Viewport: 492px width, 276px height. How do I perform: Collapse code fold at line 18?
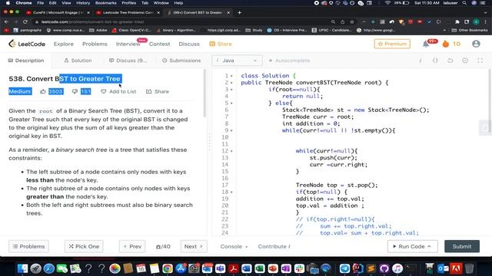coord(231,192)
